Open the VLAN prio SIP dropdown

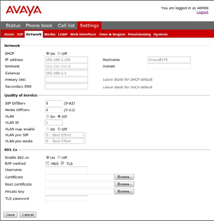65,135
